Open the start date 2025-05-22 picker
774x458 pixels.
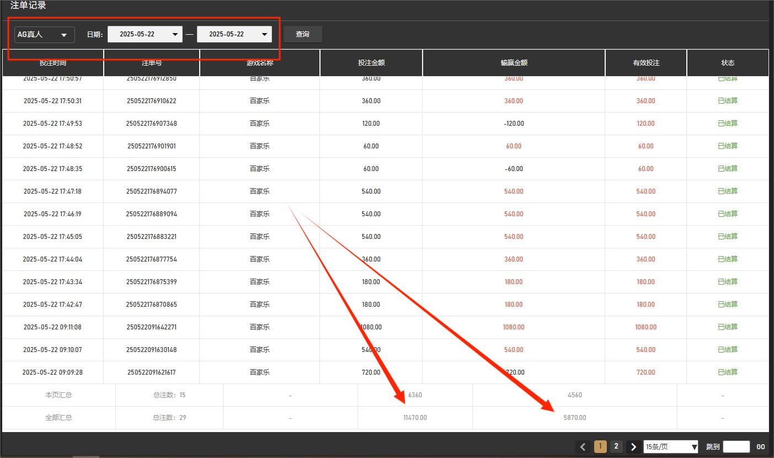click(145, 34)
